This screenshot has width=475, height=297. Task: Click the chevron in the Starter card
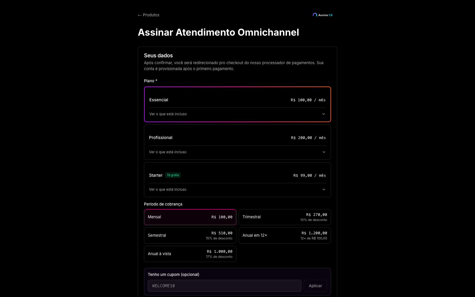pos(324,189)
